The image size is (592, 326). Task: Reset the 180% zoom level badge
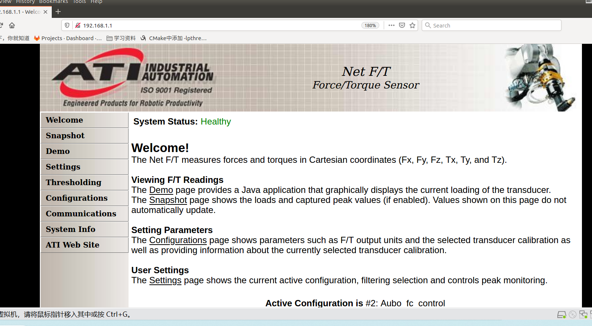pos(370,25)
